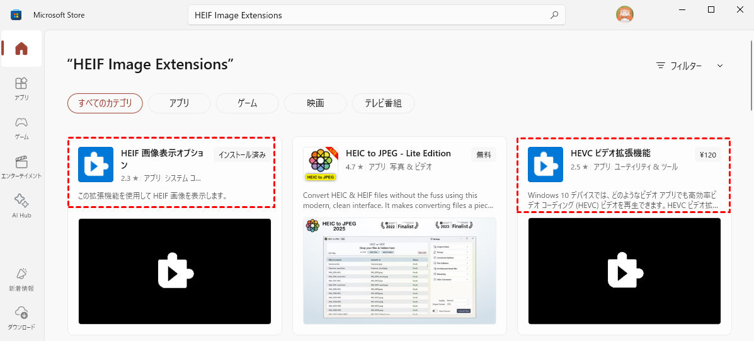Screen dimensions: 754x341
Task: Click the HEVC ビデオ拡張機能 app icon
Action: click(x=546, y=165)
